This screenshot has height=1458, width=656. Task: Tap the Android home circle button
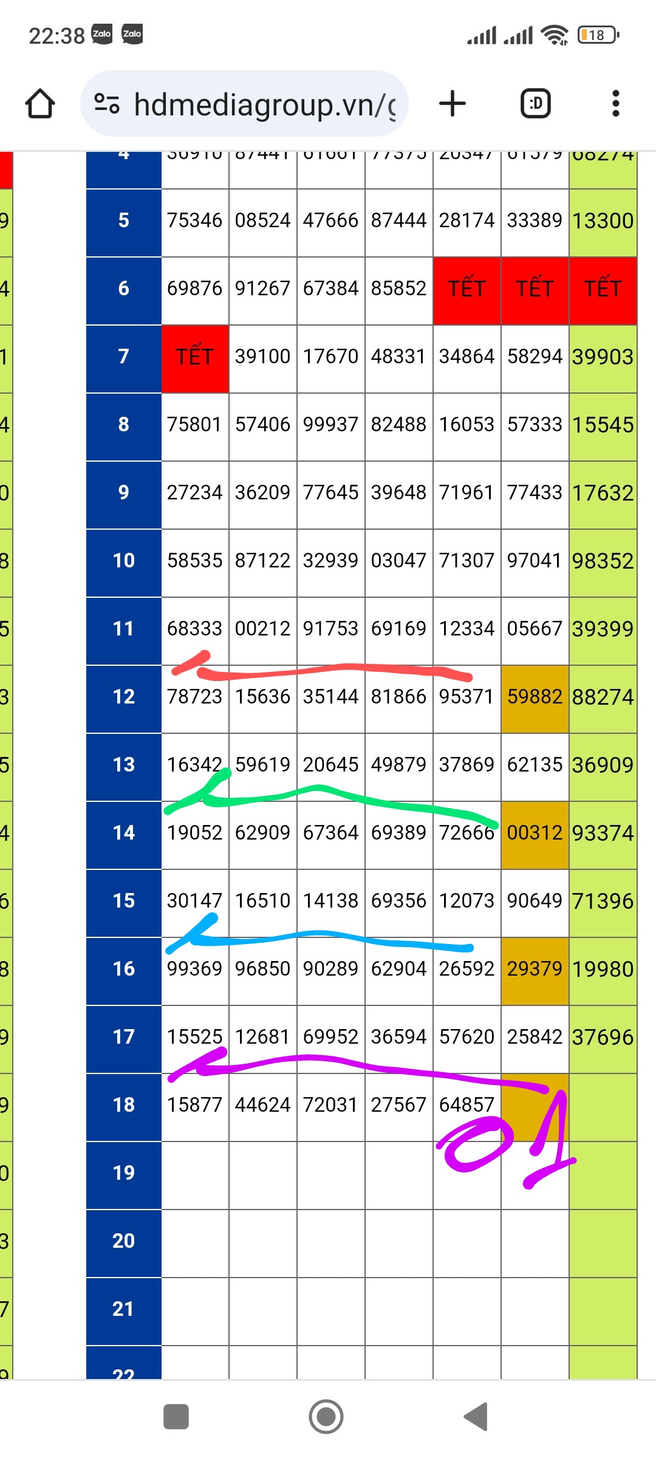coord(326,1417)
